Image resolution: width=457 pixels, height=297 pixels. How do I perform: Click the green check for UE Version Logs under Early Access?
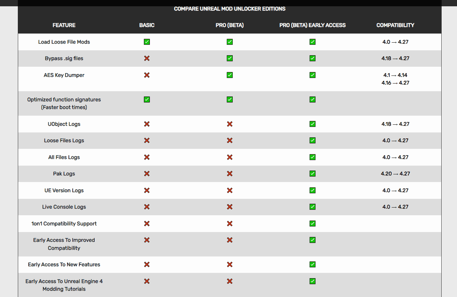tap(312, 190)
